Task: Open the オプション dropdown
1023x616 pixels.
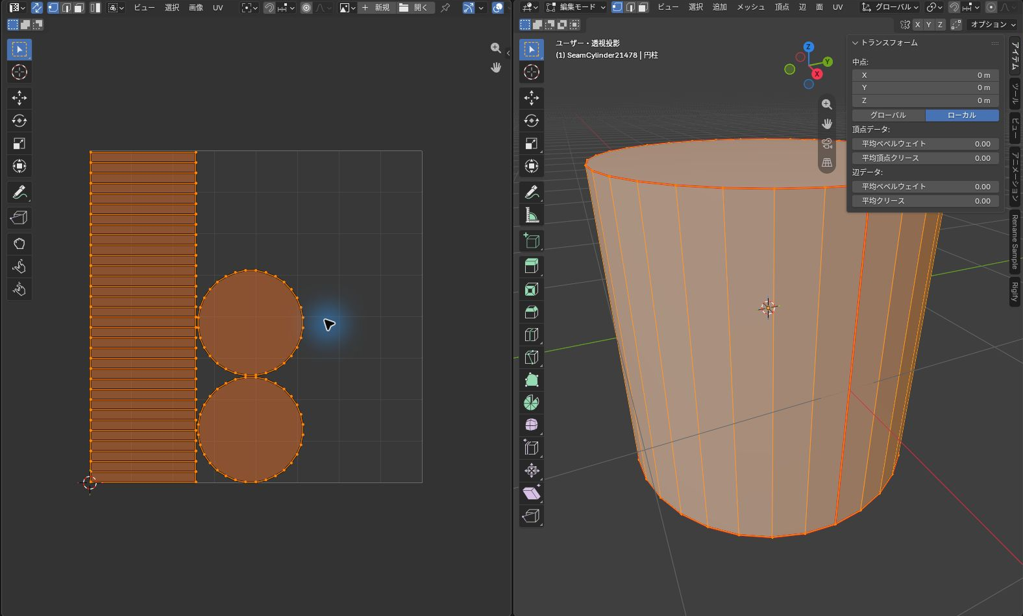Action: 992,25
